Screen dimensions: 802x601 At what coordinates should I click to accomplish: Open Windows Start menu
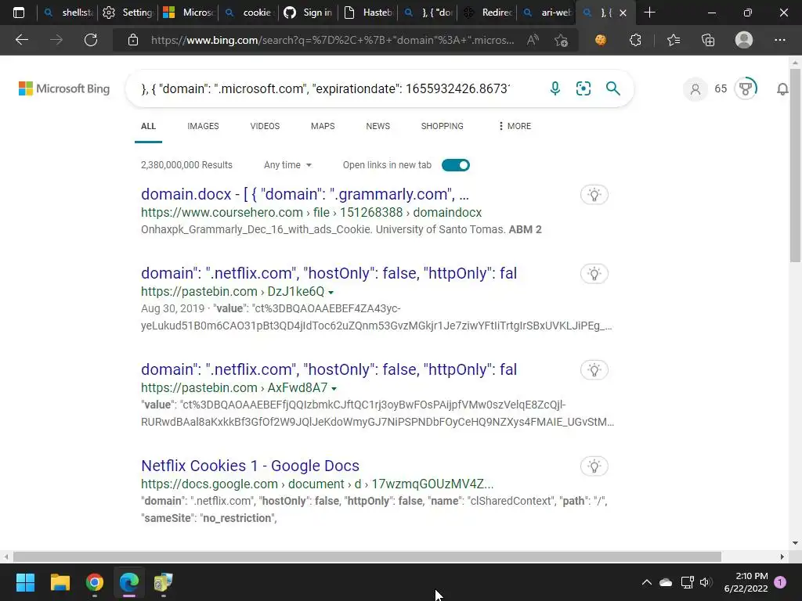tap(25, 582)
